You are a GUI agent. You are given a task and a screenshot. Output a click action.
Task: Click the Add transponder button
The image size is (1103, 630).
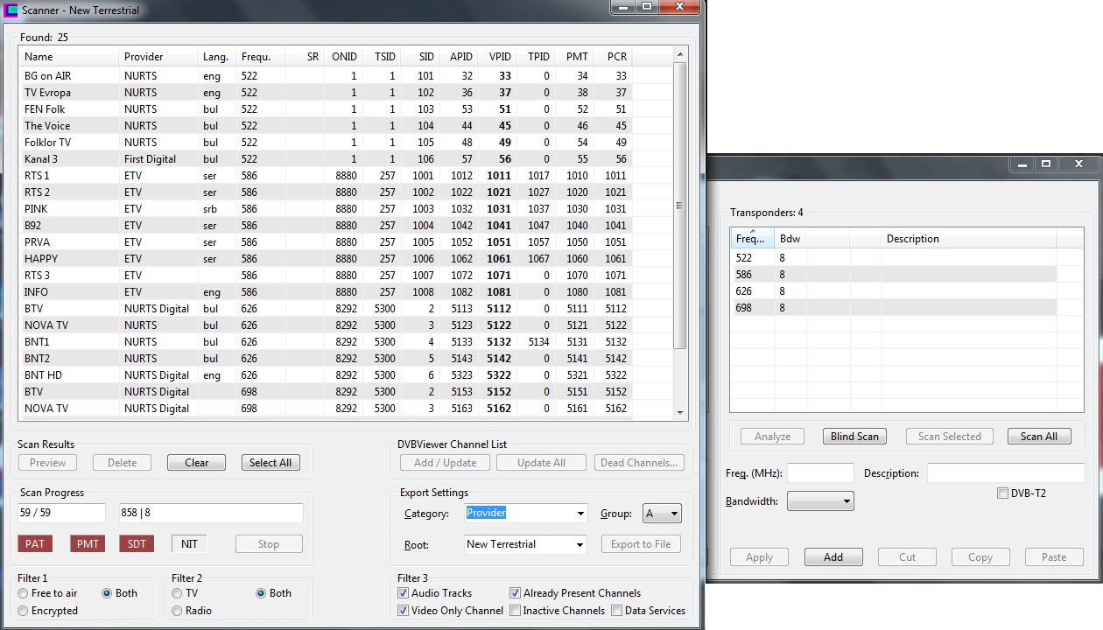(x=833, y=557)
